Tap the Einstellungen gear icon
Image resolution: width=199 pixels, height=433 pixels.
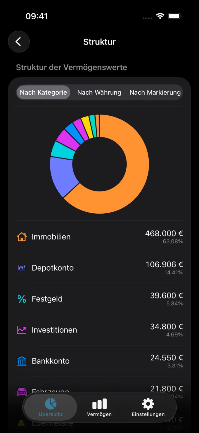[148, 404]
